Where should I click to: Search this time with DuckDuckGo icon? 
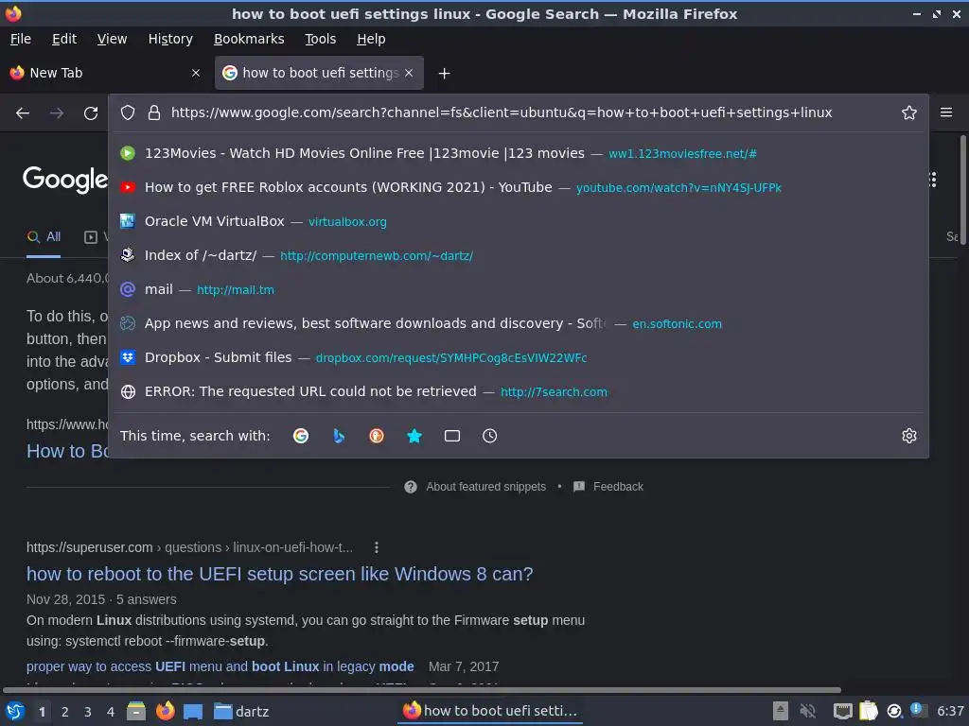(x=377, y=436)
